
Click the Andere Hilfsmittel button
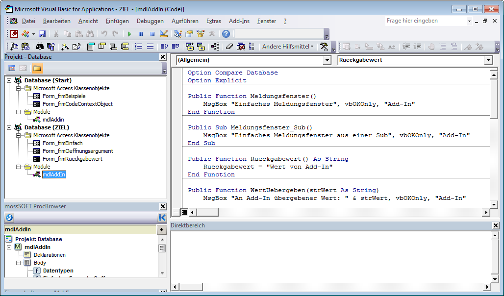coord(288,47)
